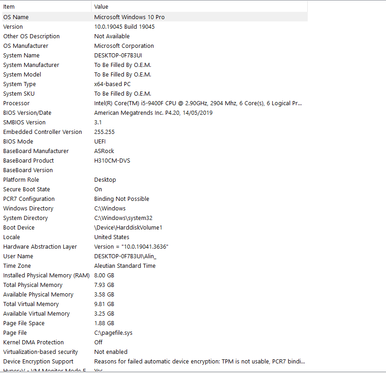Select the Total Virtual Memory row
This screenshot has width=386, height=373.
pyautogui.click(x=155, y=304)
